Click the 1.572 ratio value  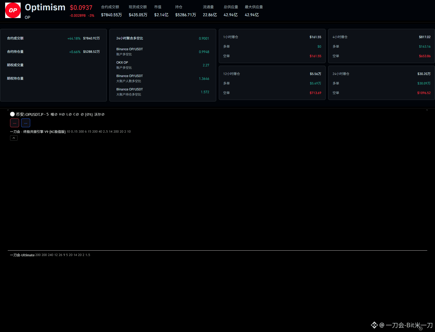pyautogui.click(x=205, y=92)
